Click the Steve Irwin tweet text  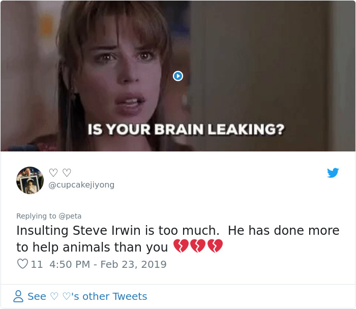coord(178,239)
